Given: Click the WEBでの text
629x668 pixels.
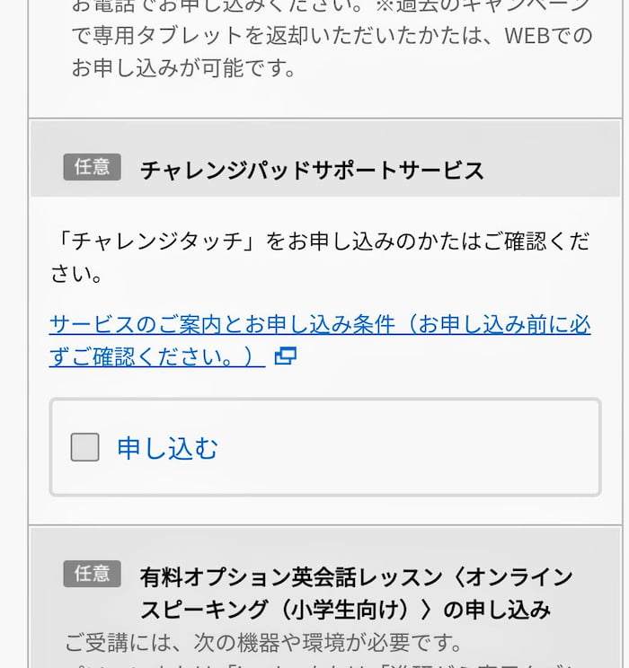Looking at the screenshot, I should coord(548,35).
